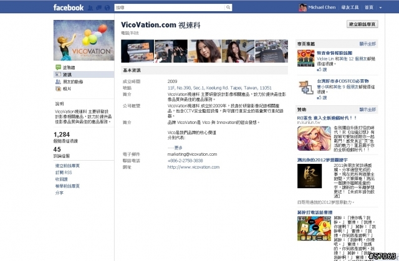Click 建立粉絲專頁 button at top right
The width and height of the screenshot is (399, 261).
coord(362,24)
